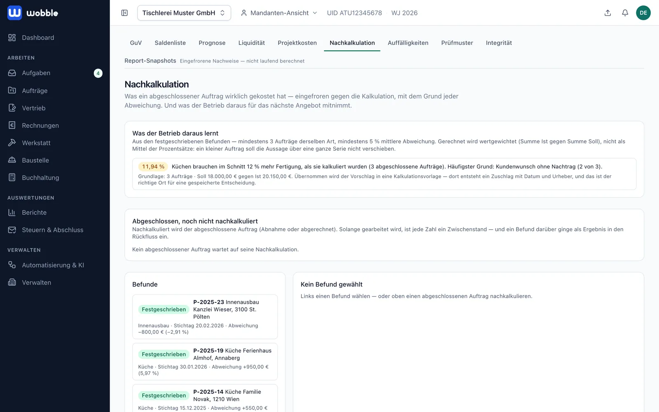
Task: Click the Aufgaben count badge 4
Action: coord(98,73)
